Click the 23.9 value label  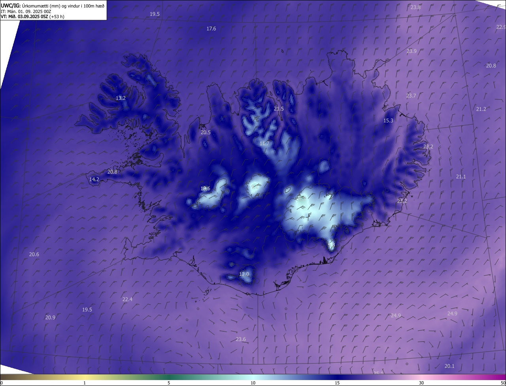pos(412,51)
